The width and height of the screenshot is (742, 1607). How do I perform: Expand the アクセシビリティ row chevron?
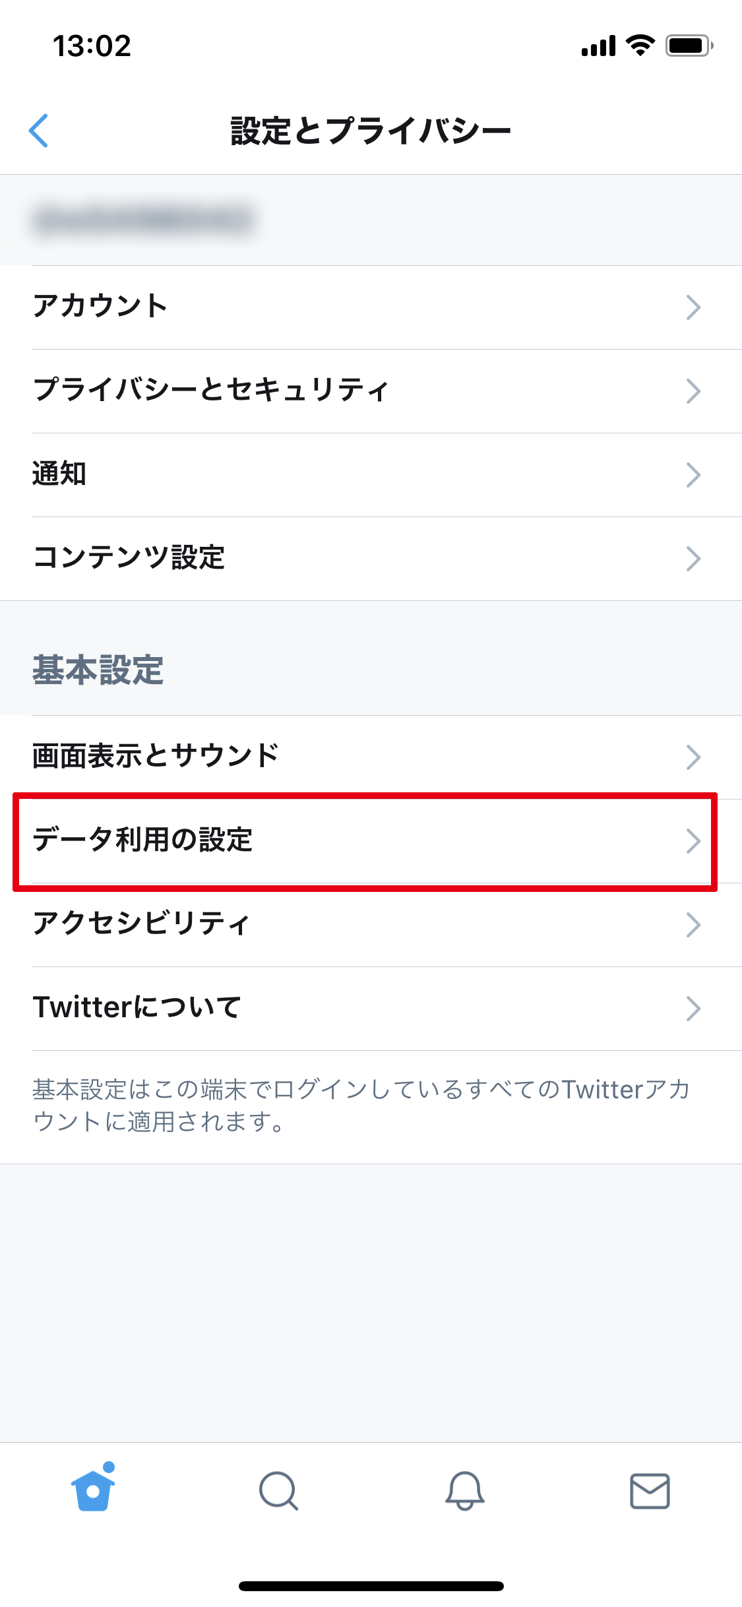pyautogui.click(x=693, y=925)
